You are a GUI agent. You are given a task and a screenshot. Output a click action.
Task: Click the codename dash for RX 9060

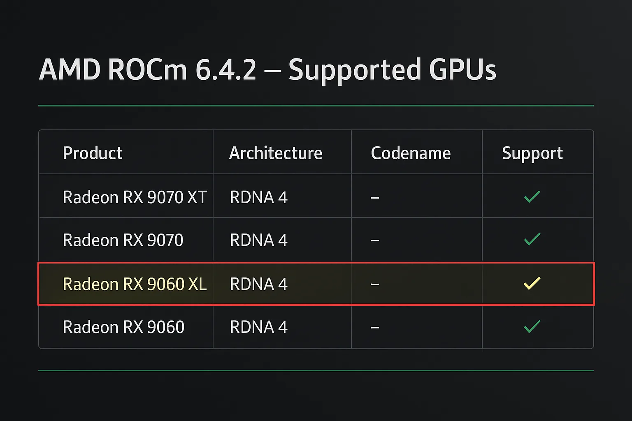(x=375, y=328)
